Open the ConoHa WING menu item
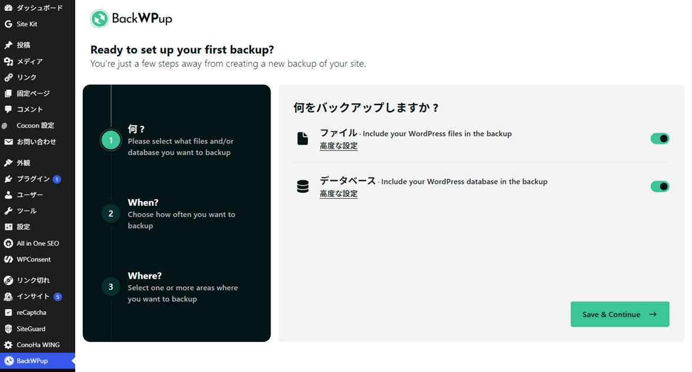Viewport: 692px width, 372px height. (38, 344)
